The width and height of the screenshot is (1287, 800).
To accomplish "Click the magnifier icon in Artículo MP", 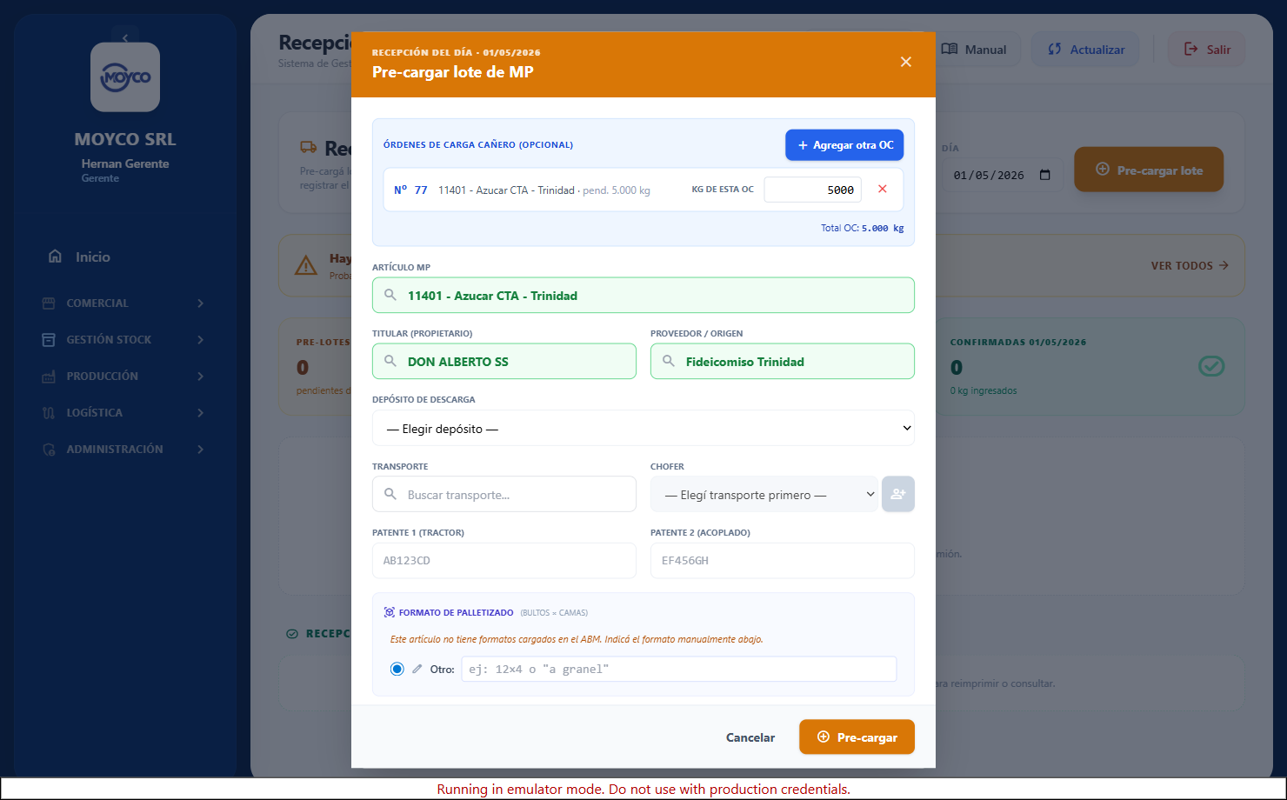I will coord(390,296).
